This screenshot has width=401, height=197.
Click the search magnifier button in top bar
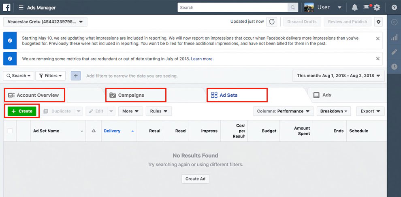(x=292, y=7)
